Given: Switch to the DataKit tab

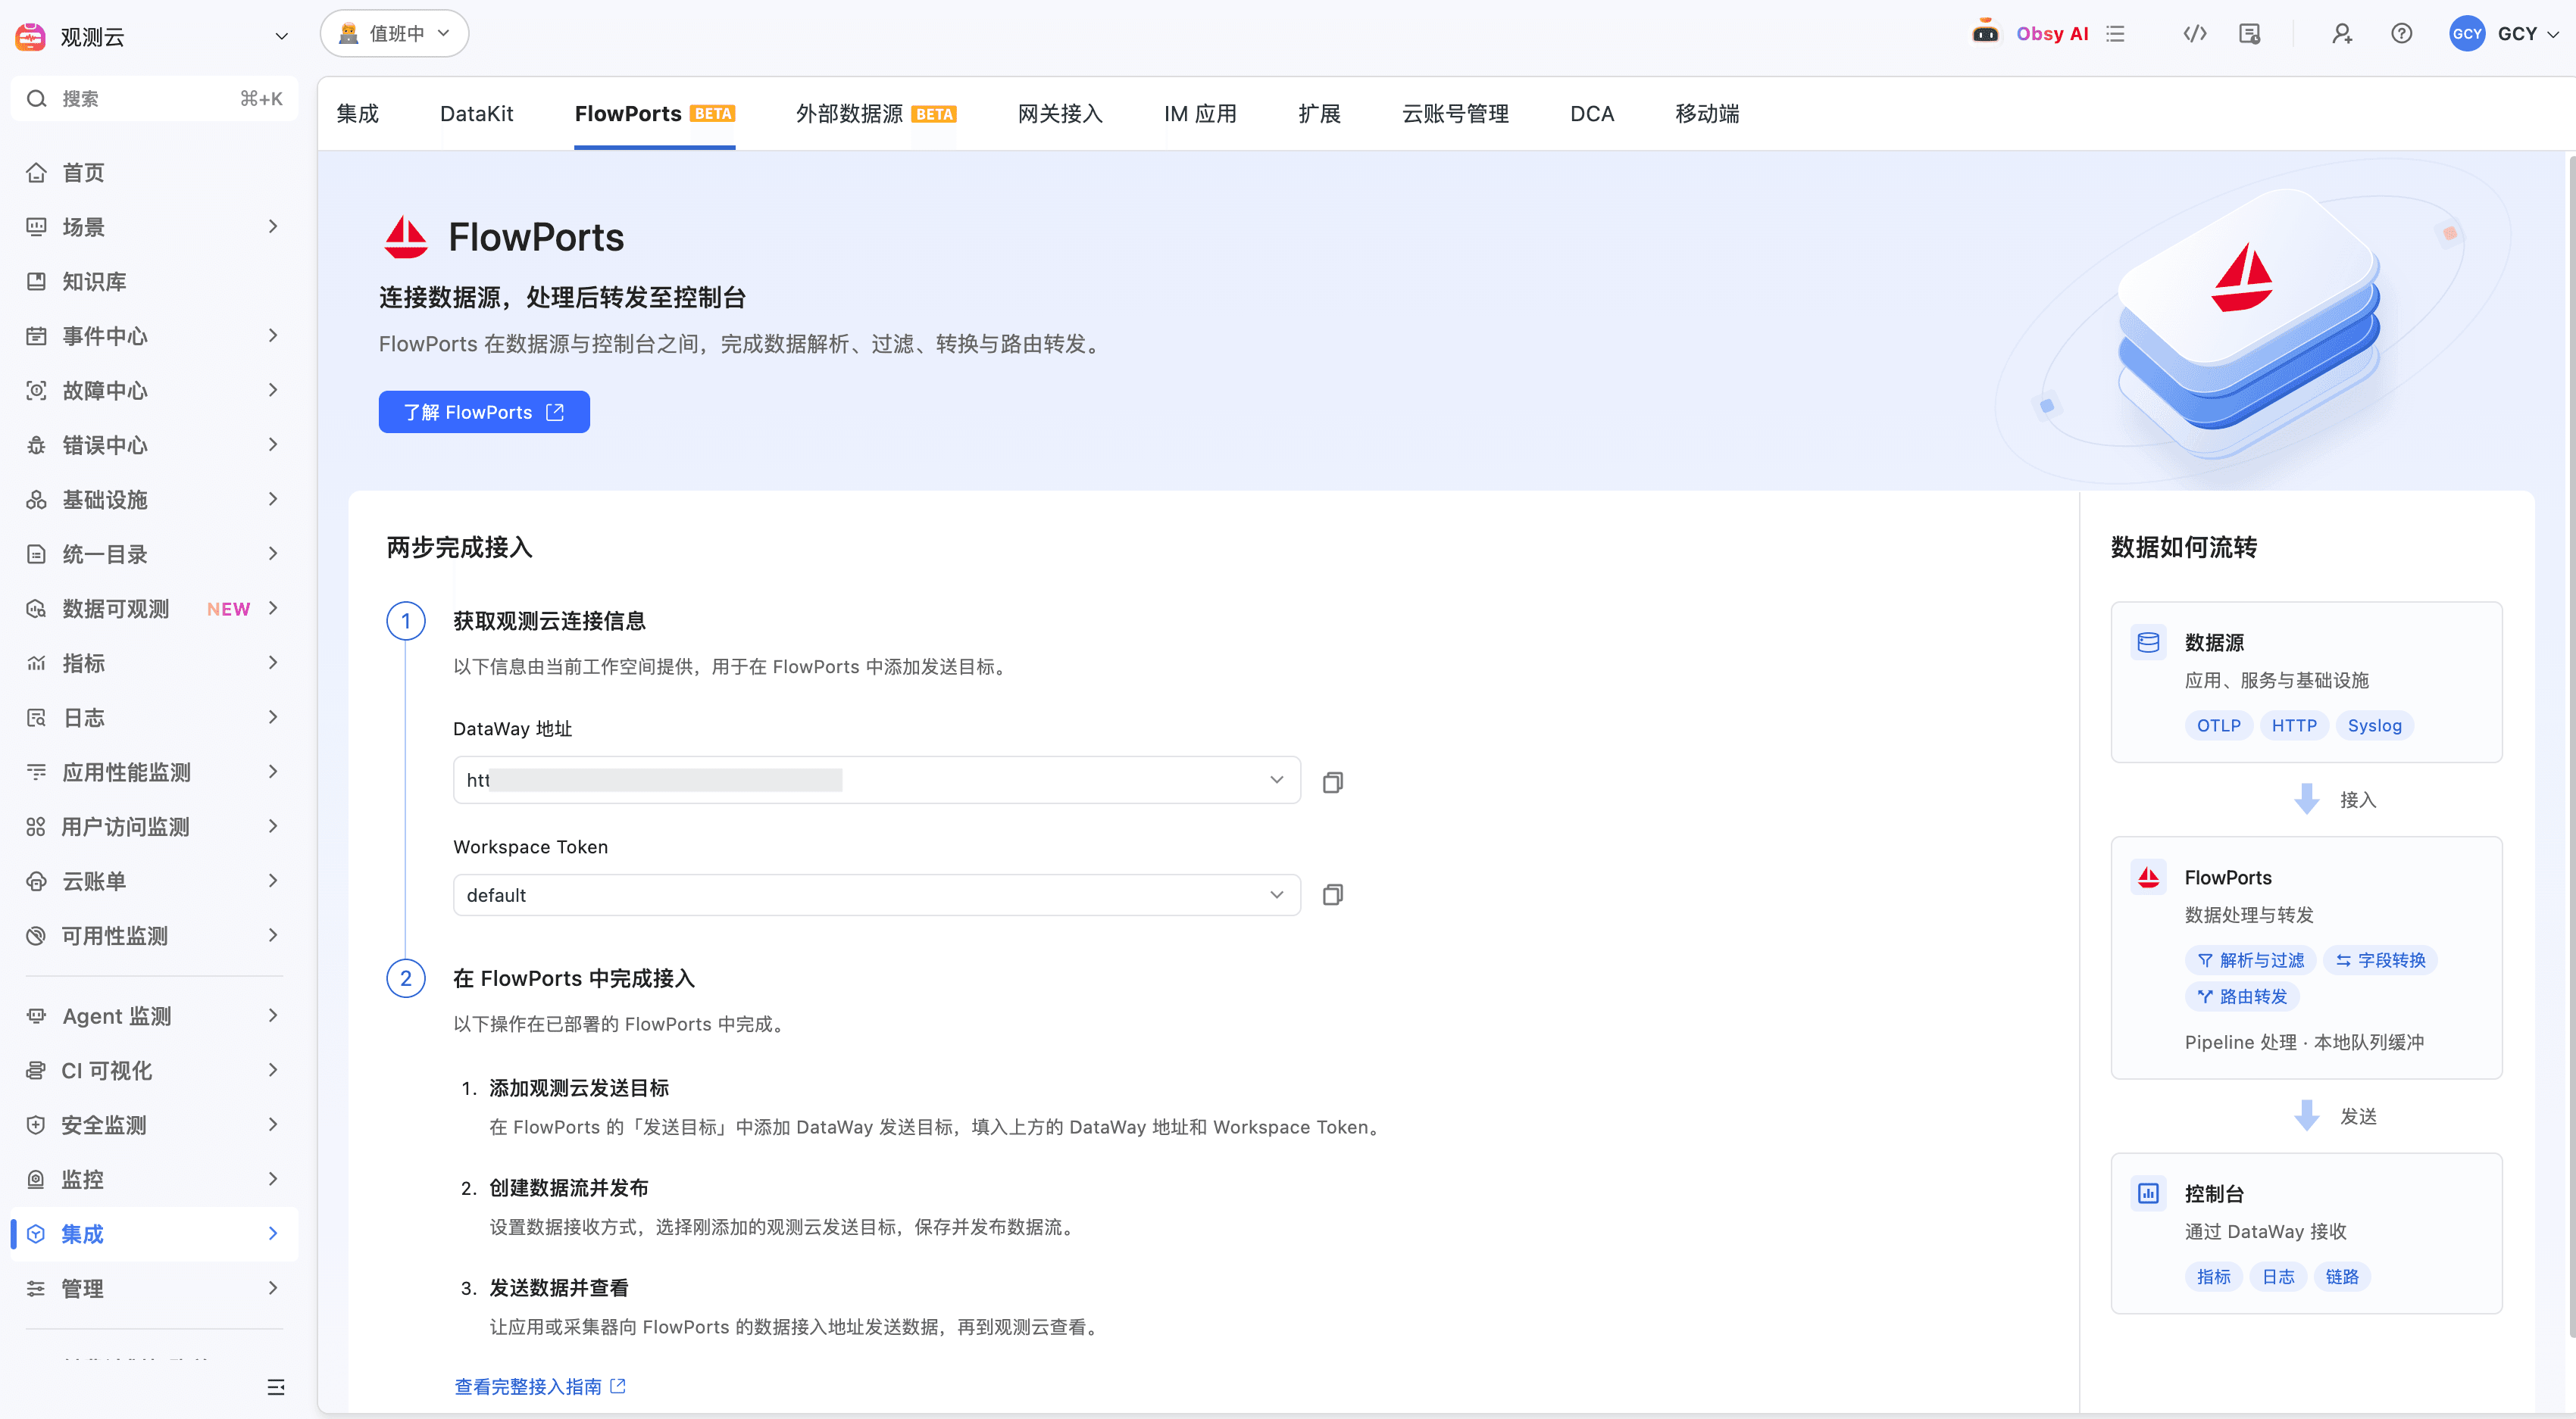Looking at the screenshot, I should click(476, 114).
